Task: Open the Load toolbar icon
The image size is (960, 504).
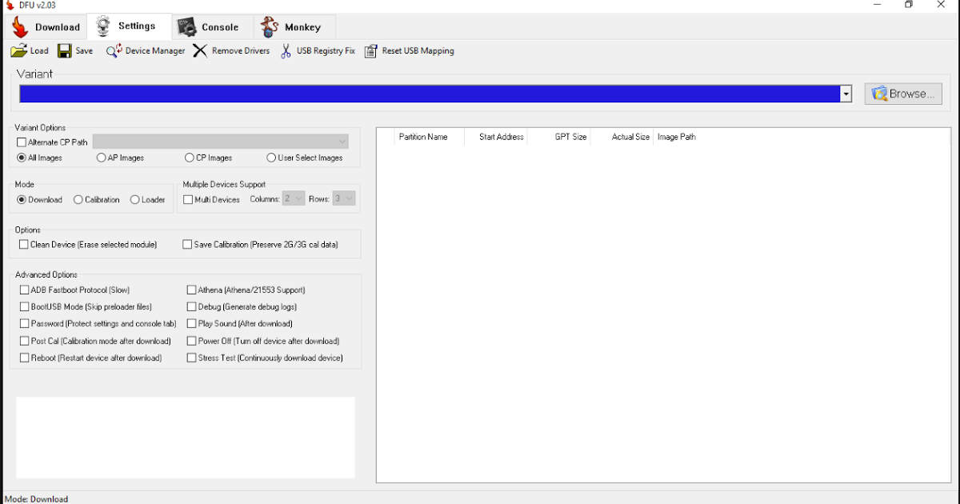Action: pyautogui.click(x=29, y=50)
